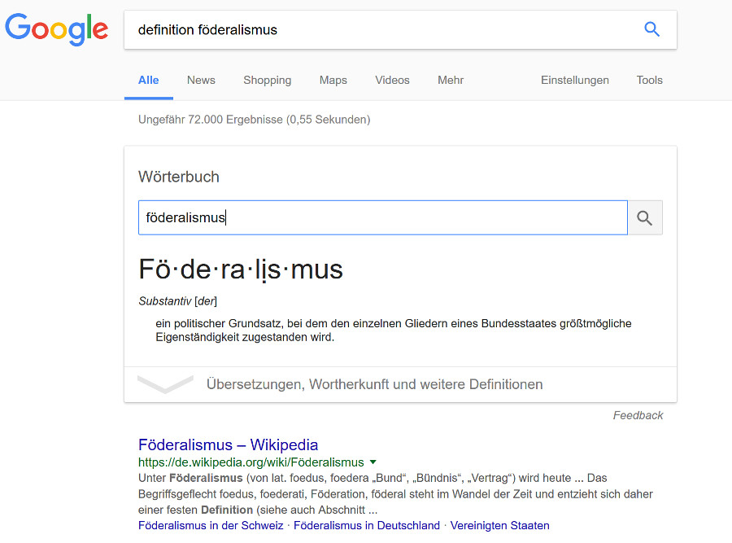Switch to the Shopping tab
The height and width of the screenshot is (543, 732).
267,80
